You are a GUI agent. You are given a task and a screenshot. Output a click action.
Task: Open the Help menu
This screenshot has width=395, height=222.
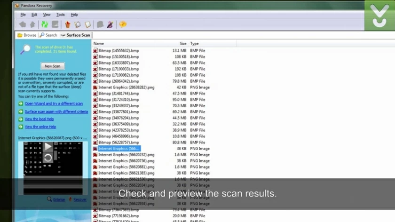point(74,15)
